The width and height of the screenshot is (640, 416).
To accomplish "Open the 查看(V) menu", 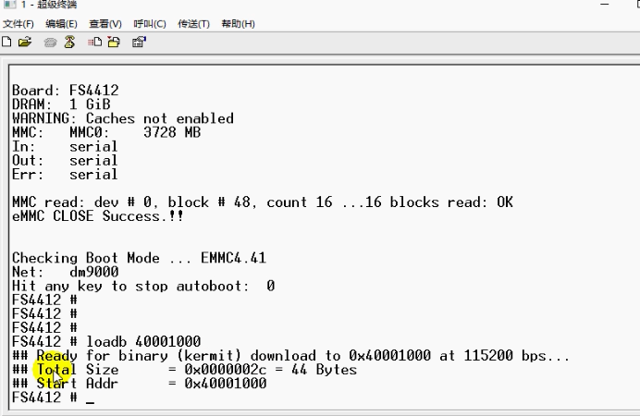I will 105,24.
